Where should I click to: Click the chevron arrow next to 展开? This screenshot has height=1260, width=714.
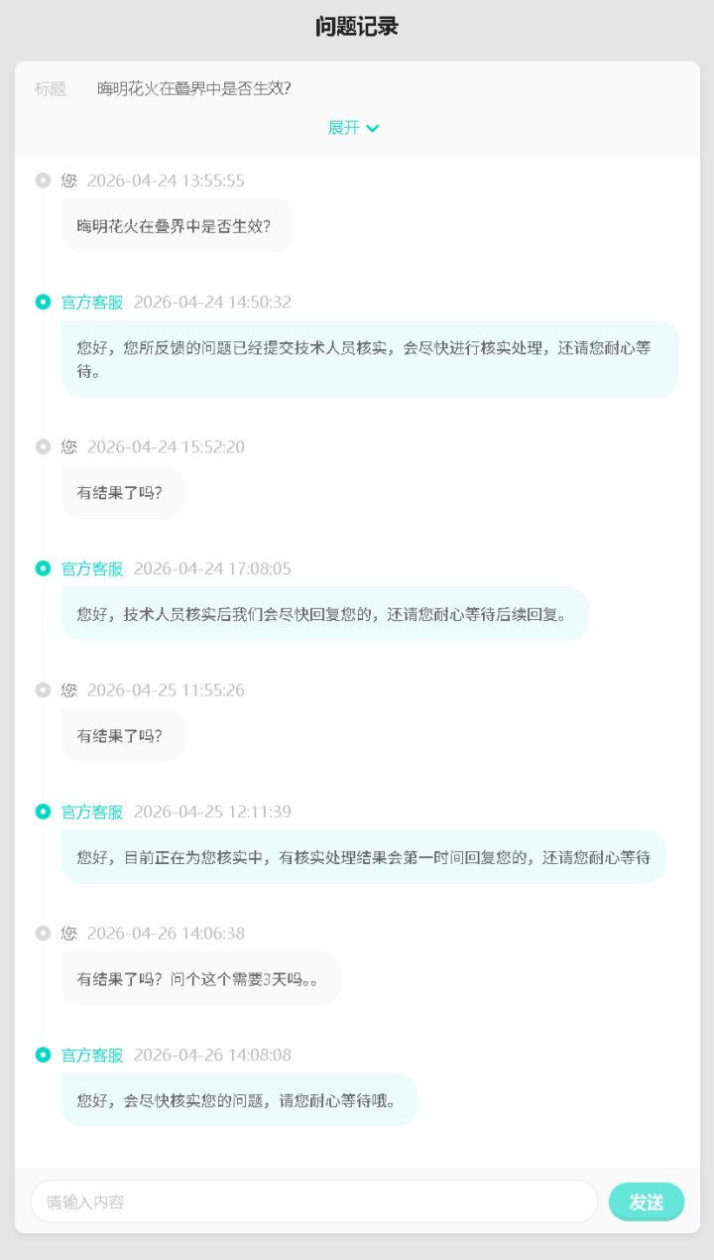(373, 128)
